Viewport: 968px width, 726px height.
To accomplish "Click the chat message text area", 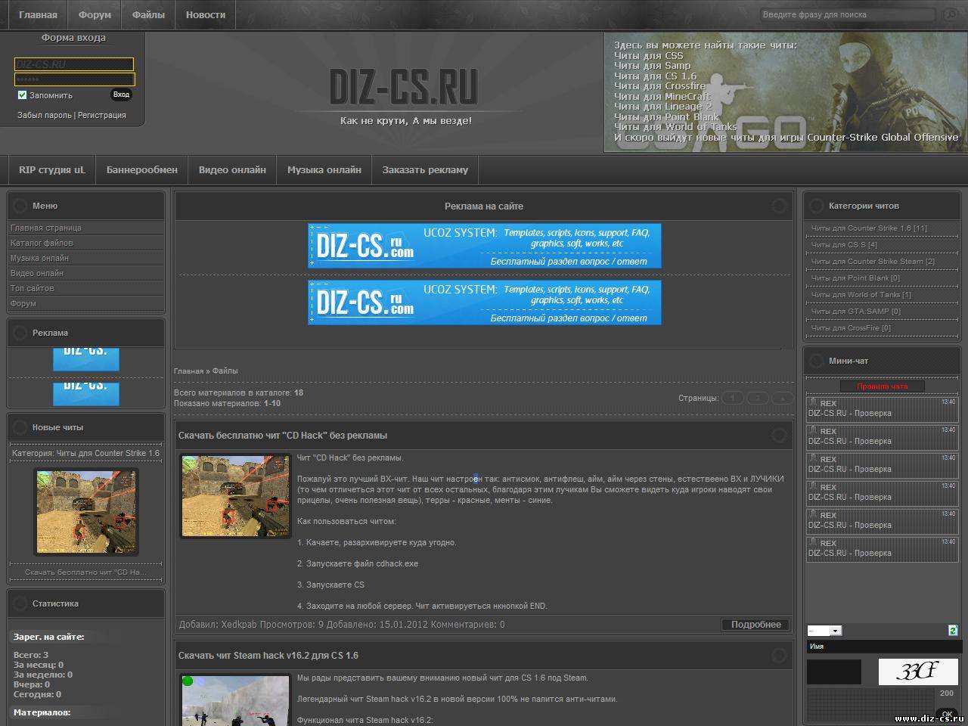I will (870, 703).
